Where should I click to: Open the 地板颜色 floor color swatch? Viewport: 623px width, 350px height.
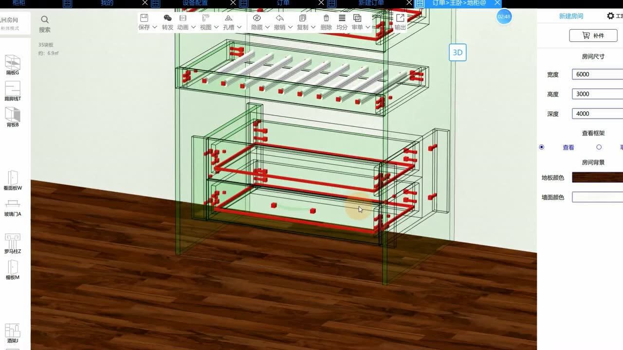[597, 177]
